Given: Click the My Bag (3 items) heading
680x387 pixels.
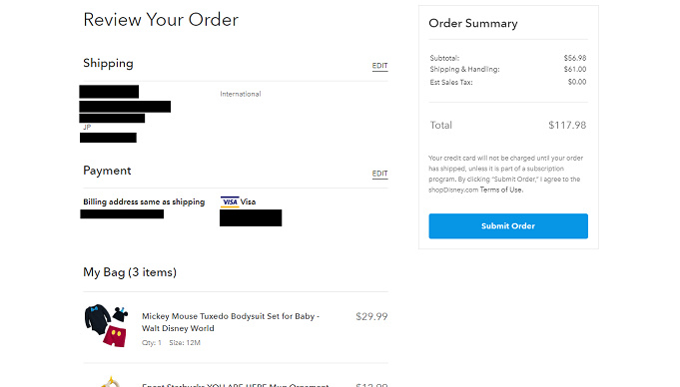Looking at the screenshot, I should (x=130, y=272).
